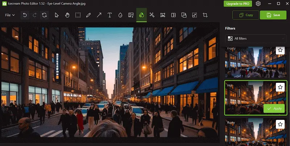Screen dimensions: 290x146
Task: Click the active Filters tool icon
Action: 141,15
